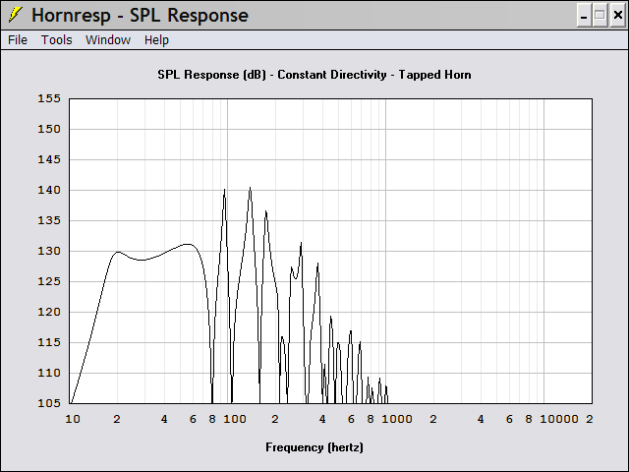Click the 110 dB y-axis label

tap(49, 373)
